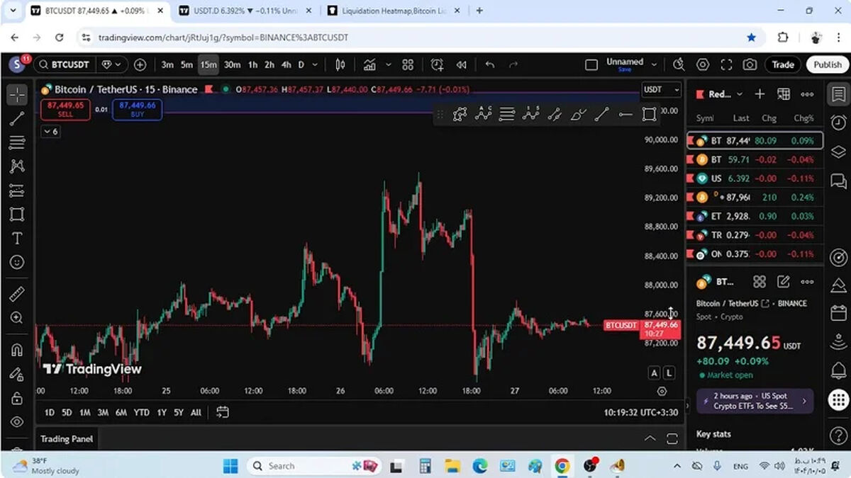Open the Windows Start menu
Viewport: 851px width, 478px height.
click(230, 465)
